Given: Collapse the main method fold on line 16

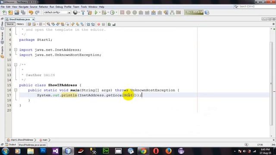Looking at the screenshot, I should click(16, 90).
